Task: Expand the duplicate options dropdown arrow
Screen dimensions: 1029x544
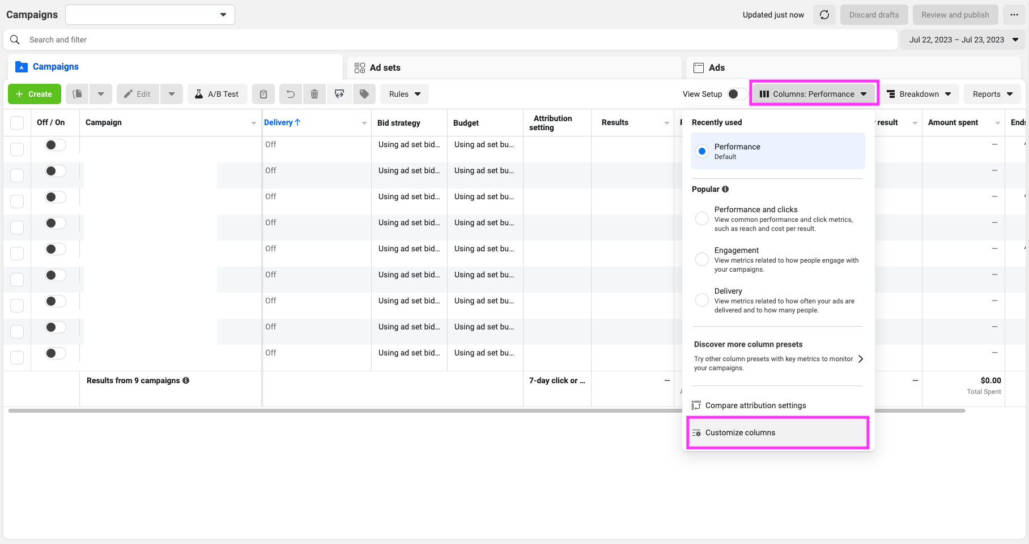Action: (101, 94)
